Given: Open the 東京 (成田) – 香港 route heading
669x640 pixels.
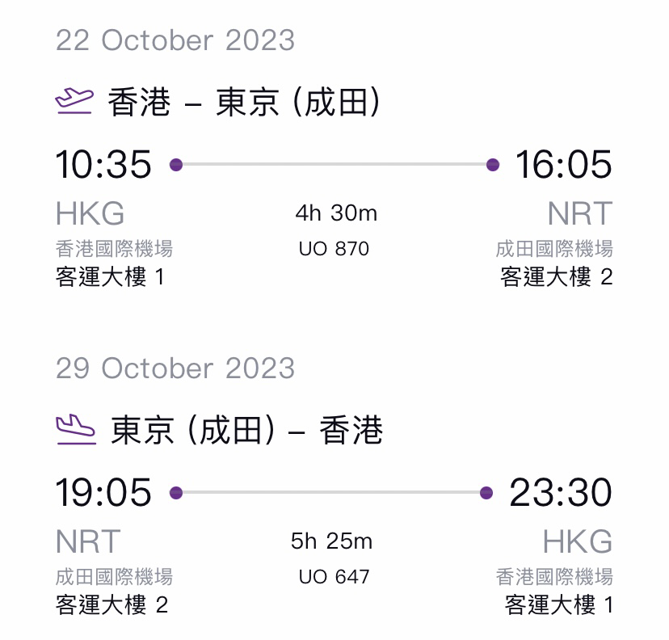Looking at the screenshot, I should [246, 430].
